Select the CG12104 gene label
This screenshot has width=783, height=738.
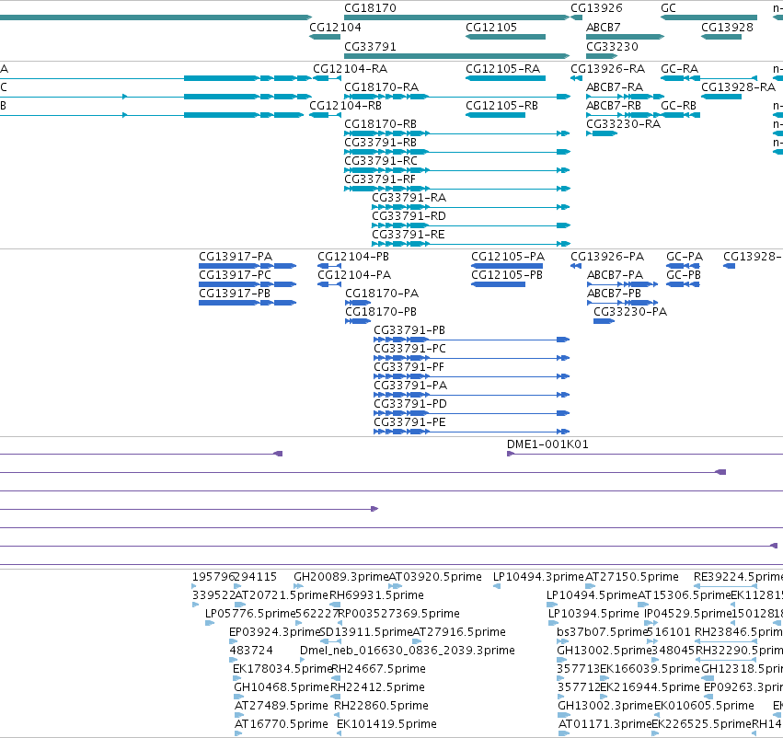click(335, 28)
